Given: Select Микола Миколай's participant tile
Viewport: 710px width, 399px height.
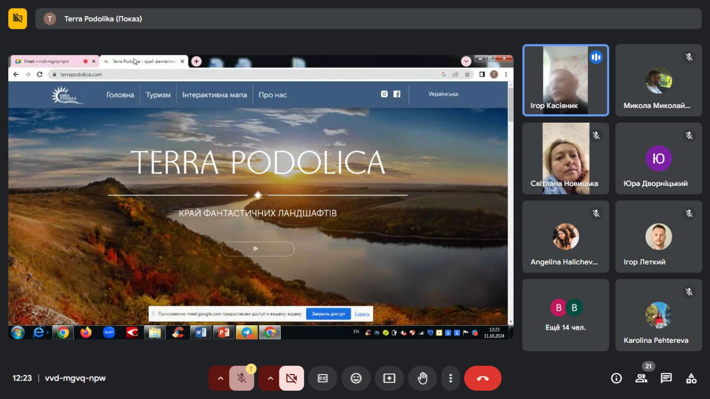Looking at the screenshot, I should pos(658,80).
